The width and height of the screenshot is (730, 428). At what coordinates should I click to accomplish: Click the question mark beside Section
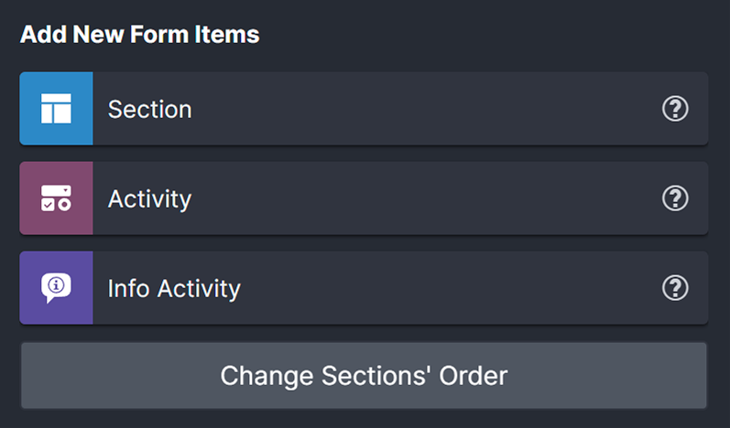pos(675,110)
